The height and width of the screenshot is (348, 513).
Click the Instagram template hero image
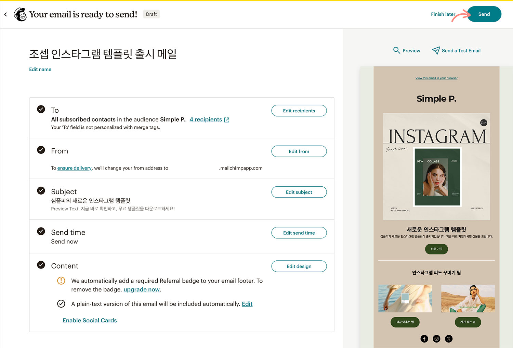436,166
